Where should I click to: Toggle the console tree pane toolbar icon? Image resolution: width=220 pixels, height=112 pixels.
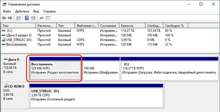pyautogui.click(x=18, y=18)
